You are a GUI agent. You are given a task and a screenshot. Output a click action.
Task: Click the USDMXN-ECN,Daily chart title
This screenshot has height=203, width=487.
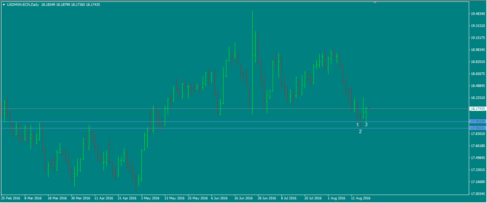pyautogui.click(x=23, y=5)
